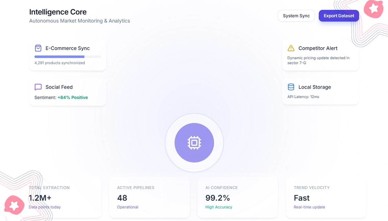Click the Social Feed chat bubble icon

point(38,87)
